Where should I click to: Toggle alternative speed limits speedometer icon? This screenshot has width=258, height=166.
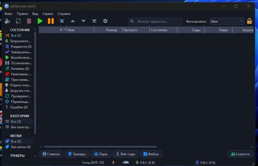(x=126, y=162)
